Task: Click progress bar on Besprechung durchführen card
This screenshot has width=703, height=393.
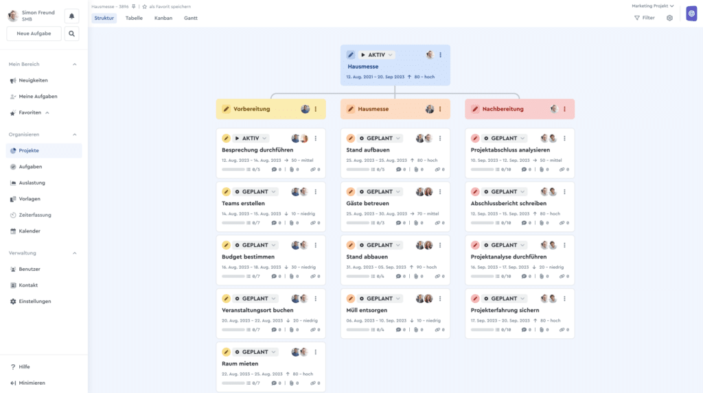Action: point(233,169)
